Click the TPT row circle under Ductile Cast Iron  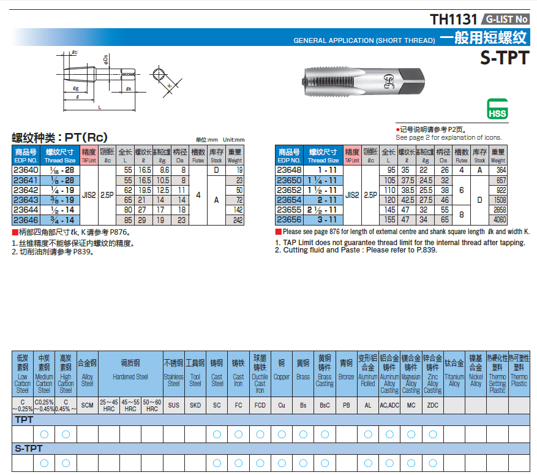click(x=260, y=435)
